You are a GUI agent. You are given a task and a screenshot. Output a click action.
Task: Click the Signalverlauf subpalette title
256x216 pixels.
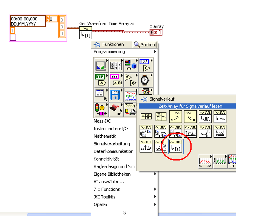[162, 99]
